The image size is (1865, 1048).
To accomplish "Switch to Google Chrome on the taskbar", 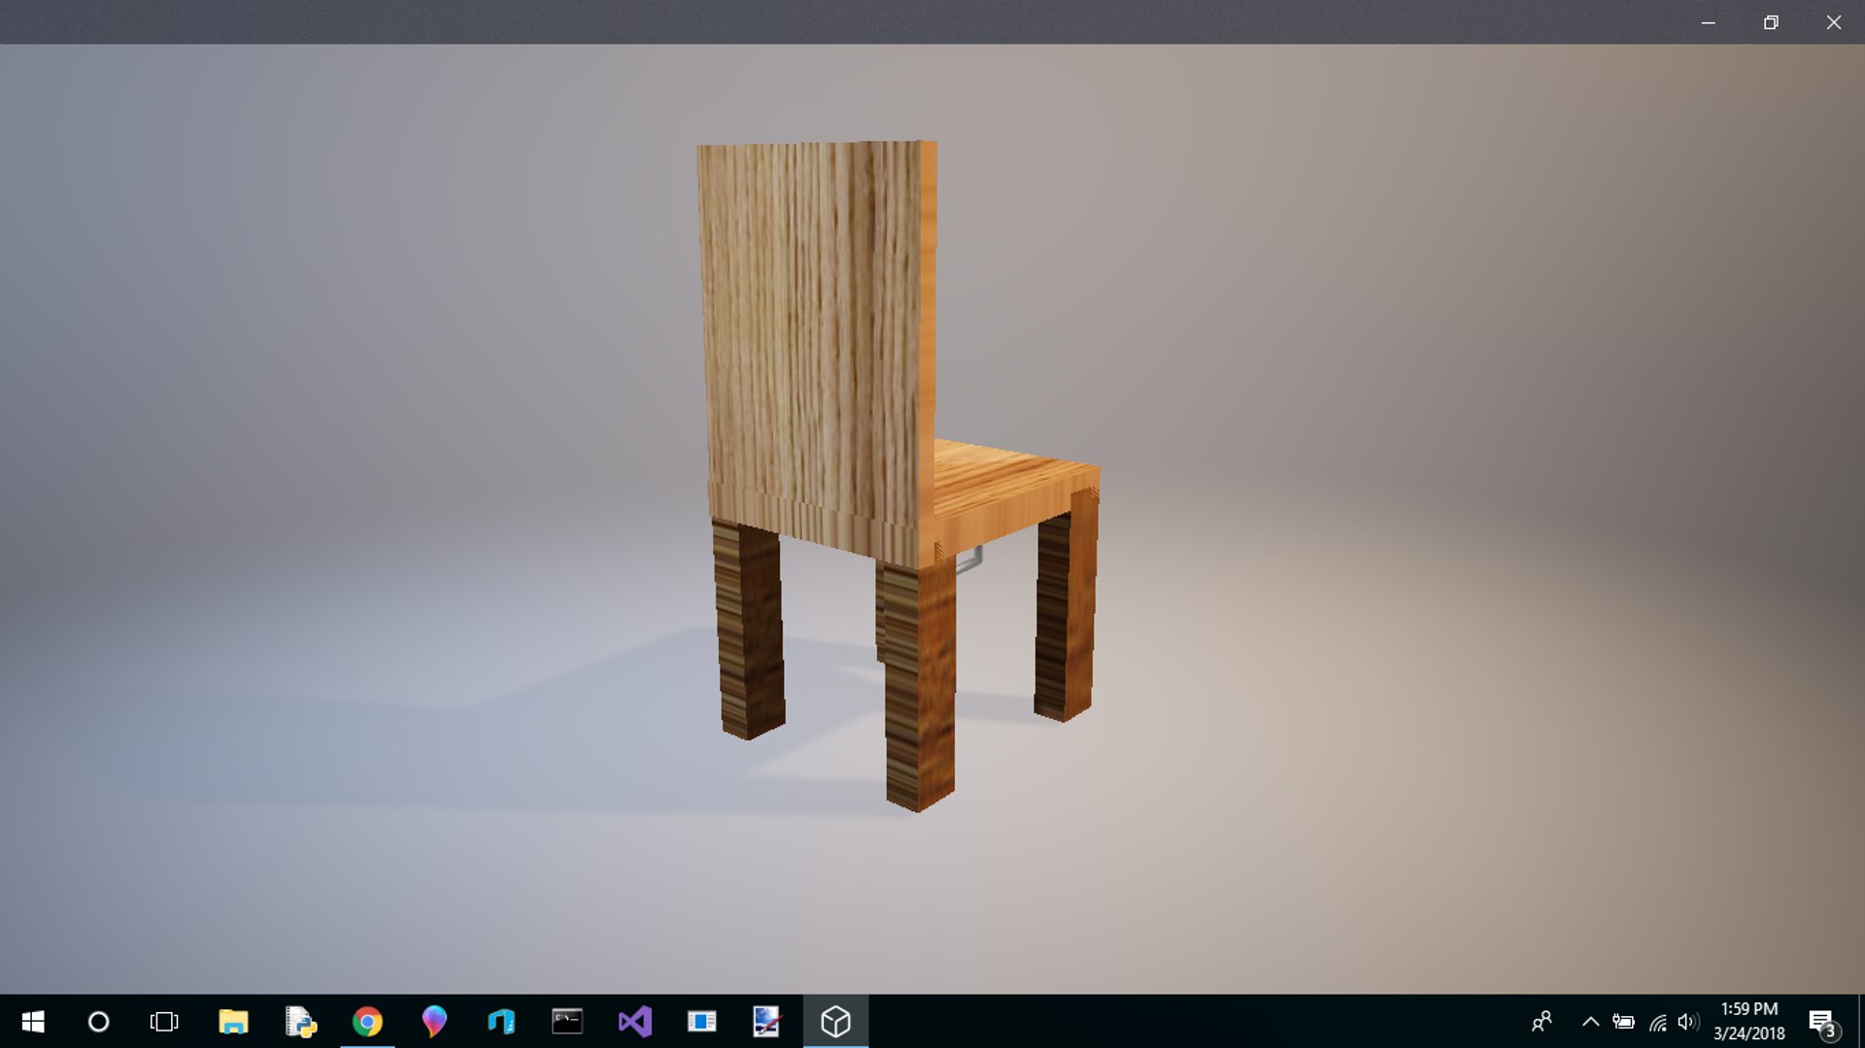I will [x=367, y=1022].
